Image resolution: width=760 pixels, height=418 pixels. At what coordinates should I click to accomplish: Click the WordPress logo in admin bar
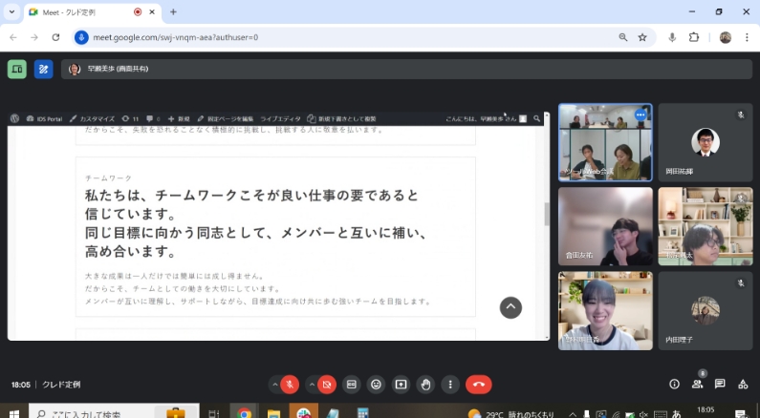point(15,118)
